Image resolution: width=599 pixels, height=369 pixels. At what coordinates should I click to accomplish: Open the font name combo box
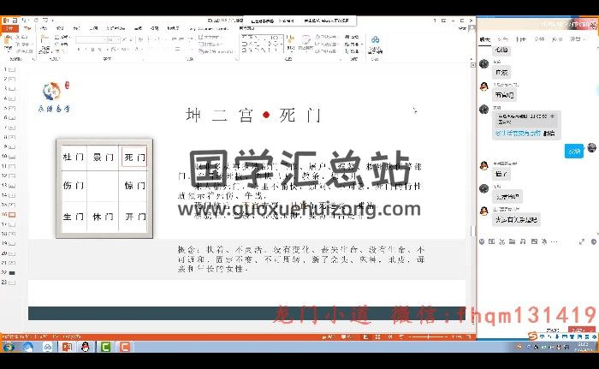click(90, 39)
